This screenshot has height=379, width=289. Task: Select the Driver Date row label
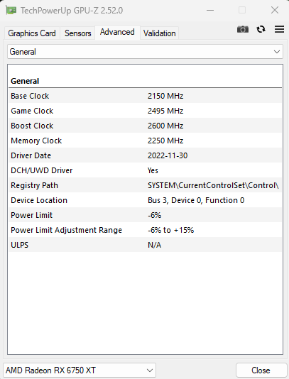pos(31,155)
